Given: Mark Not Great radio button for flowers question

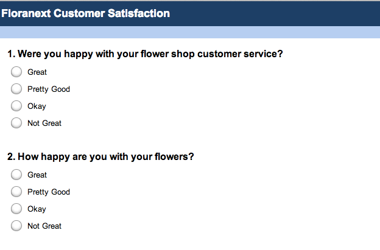Looking at the screenshot, I should point(16,226).
